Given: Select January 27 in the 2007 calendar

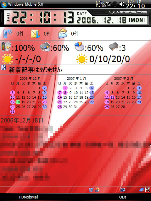Looking at the screenshot, I should coord(92,102).
